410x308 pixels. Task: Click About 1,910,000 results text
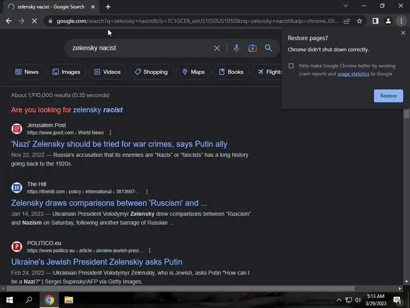tap(60, 95)
